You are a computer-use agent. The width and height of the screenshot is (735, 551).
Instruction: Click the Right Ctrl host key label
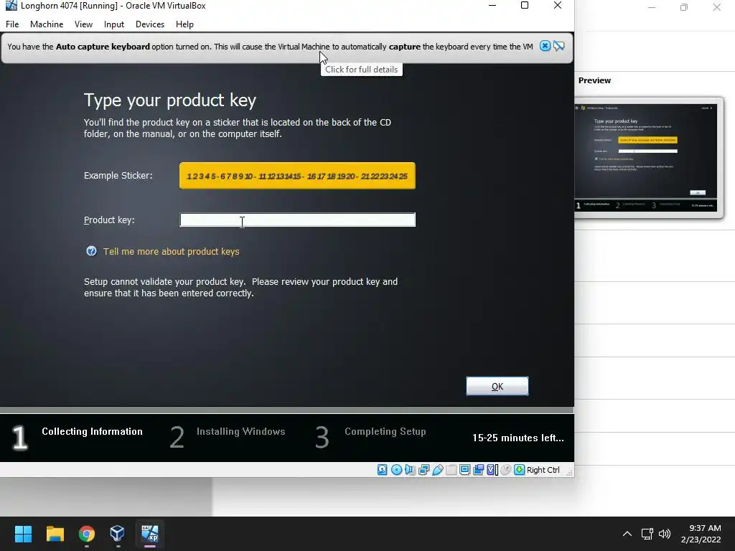coord(543,470)
